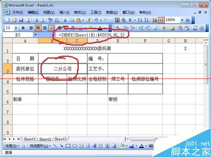Image resolution: width=211 pixels, height=157 pixels.
Task: Choose the Select Objects pointer tool
Action: (24, 146)
